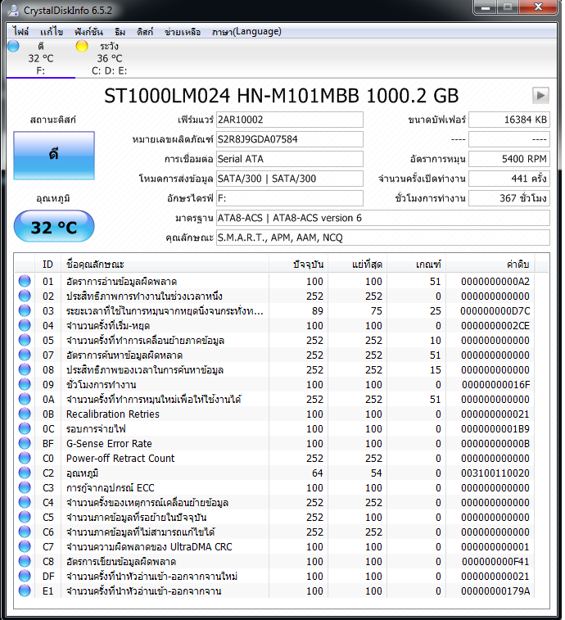Click status orb for attribute 07

point(25,355)
